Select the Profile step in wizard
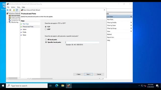This screenshot has width=161, height=90. [24, 32]
